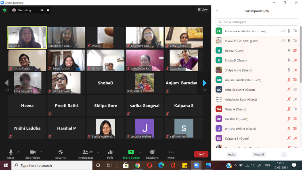Screen dimensions: 302x170
Task: Click the red End meeting button
Action: (201, 154)
